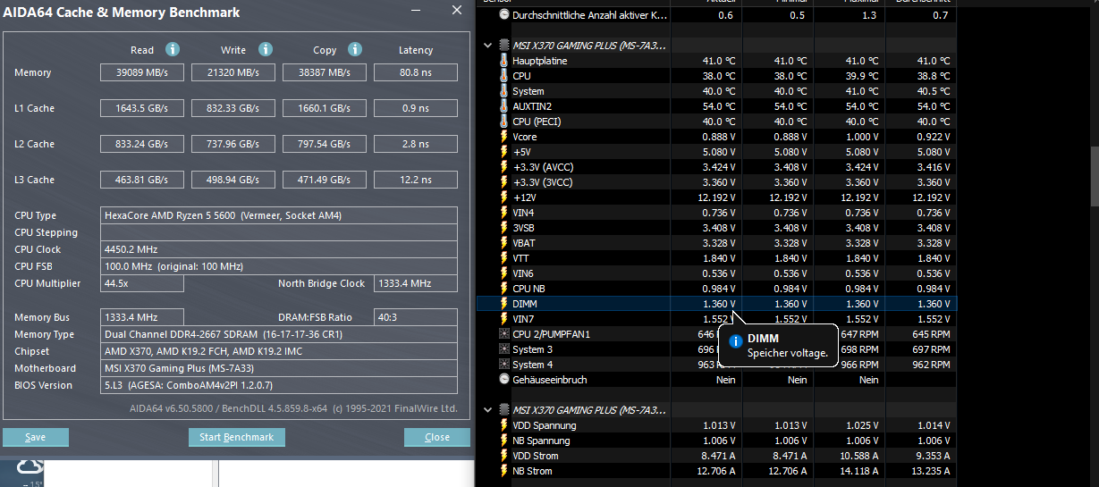The height and width of the screenshot is (487, 1099).
Task: Click the clock icon beside Durchschnittliche Anzahl aktiver K...
Action: (503, 15)
